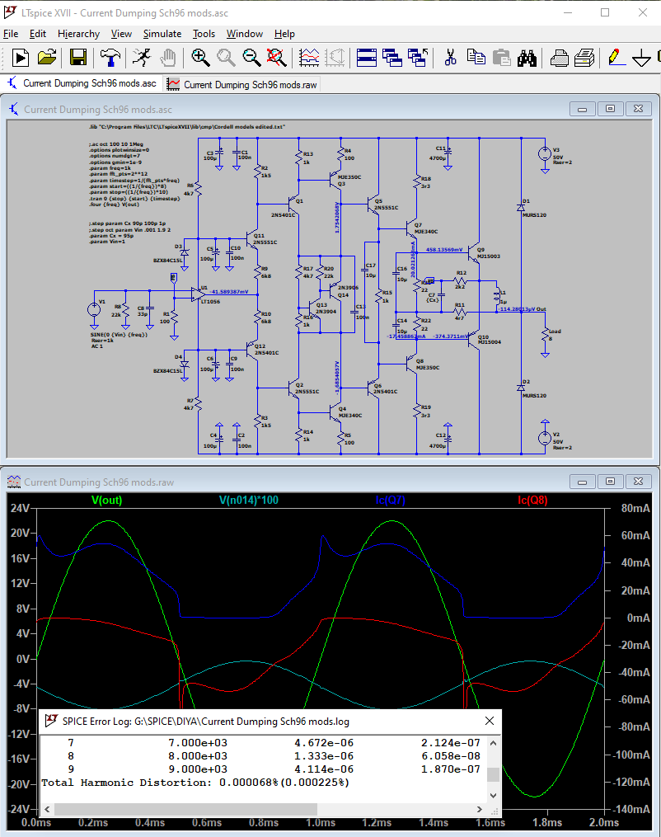Viewport: 661px width, 837px height.
Task: Click the Ic(Q8) trace label
Action: click(x=532, y=501)
